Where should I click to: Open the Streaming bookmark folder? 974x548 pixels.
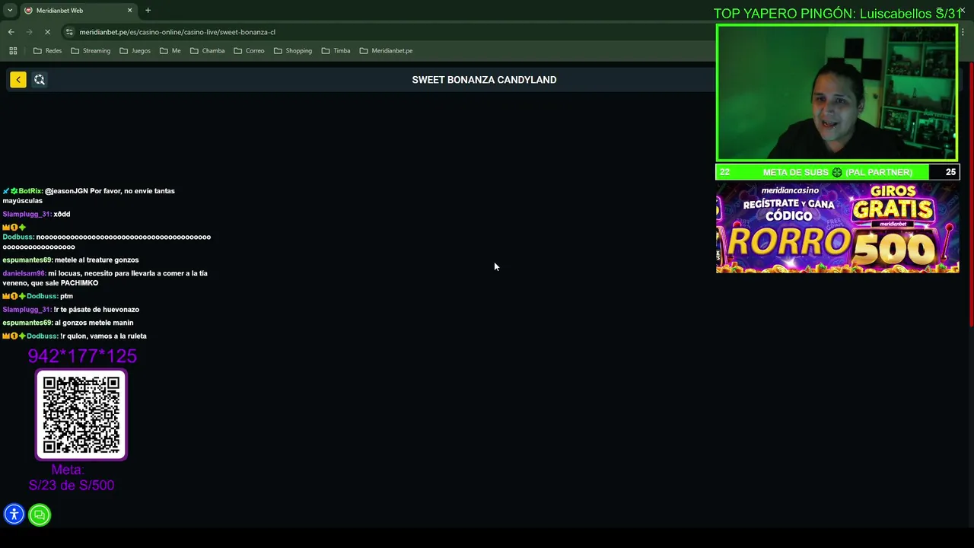coord(91,50)
